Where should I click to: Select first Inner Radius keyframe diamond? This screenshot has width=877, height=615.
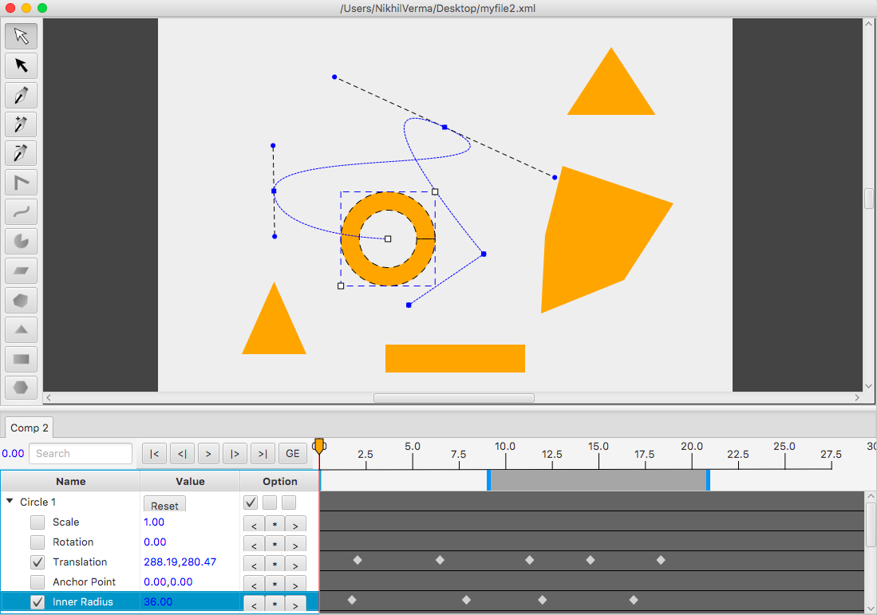click(352, 600)
